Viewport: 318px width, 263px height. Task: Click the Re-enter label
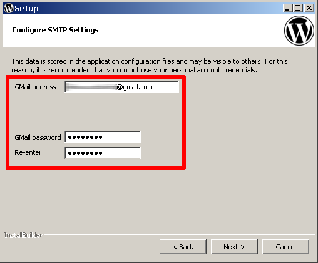tap(28, 152)
